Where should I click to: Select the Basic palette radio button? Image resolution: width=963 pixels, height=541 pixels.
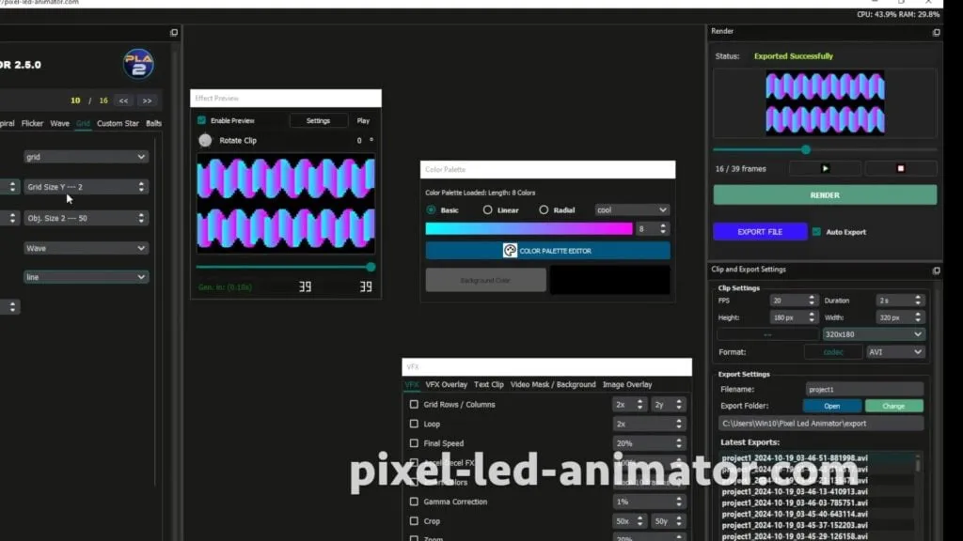[x=431, y=209]
